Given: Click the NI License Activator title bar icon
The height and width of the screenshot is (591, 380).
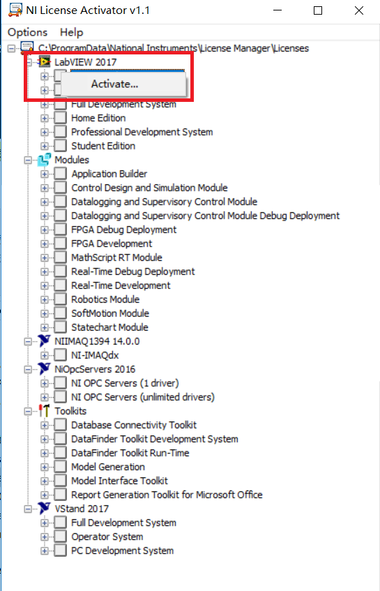Looking at the screenshot, I should coord(15,10).
